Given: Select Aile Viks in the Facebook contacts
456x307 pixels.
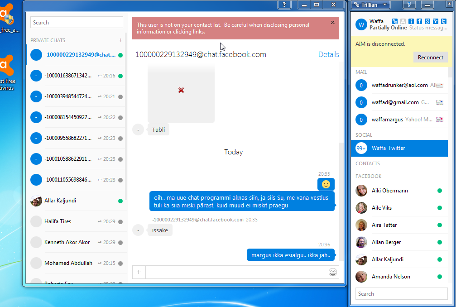Looking at the screenshot, I should pos(399,208).
